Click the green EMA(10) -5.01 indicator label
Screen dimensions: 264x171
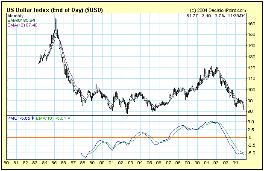[x=51, y=118]
